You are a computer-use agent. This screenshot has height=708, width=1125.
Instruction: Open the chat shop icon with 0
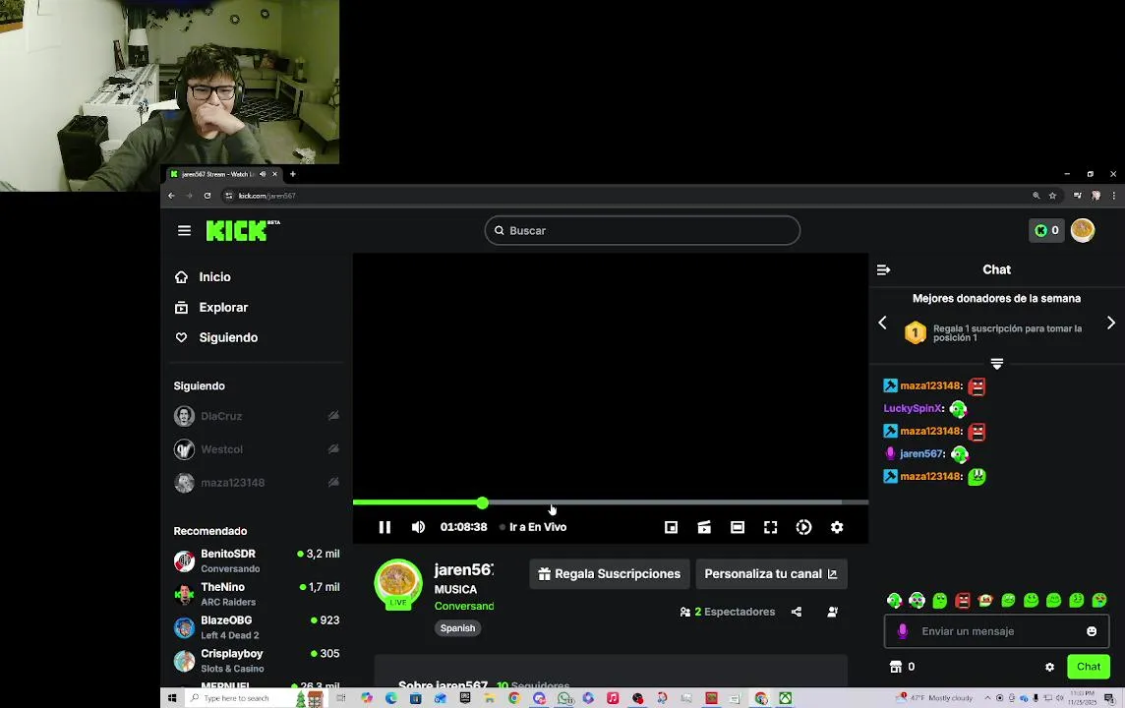(x=902, y=667)
